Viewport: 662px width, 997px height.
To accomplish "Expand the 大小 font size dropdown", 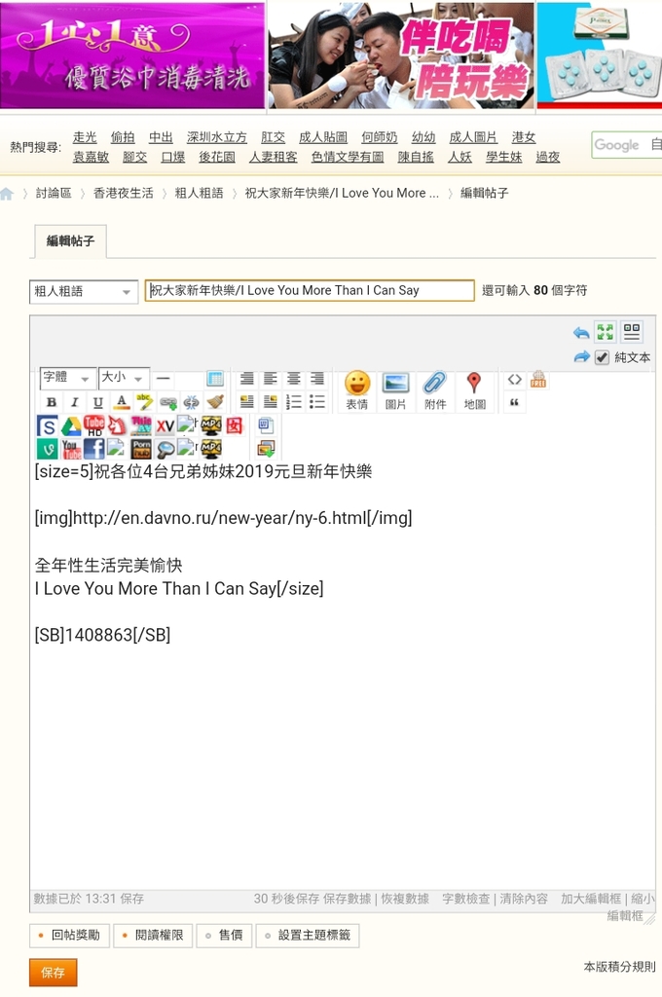I will [124, 378].
